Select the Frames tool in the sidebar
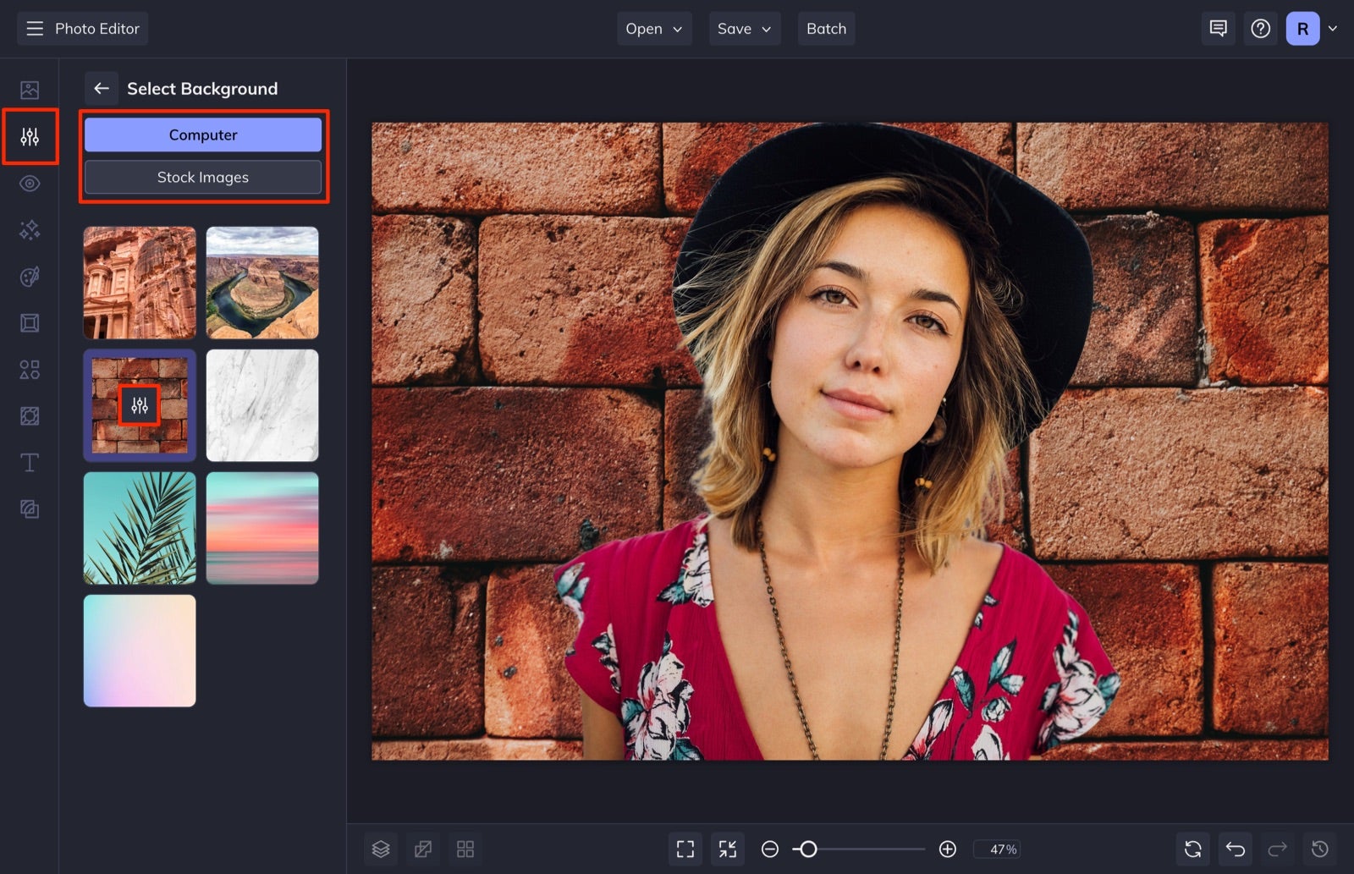 30,322
